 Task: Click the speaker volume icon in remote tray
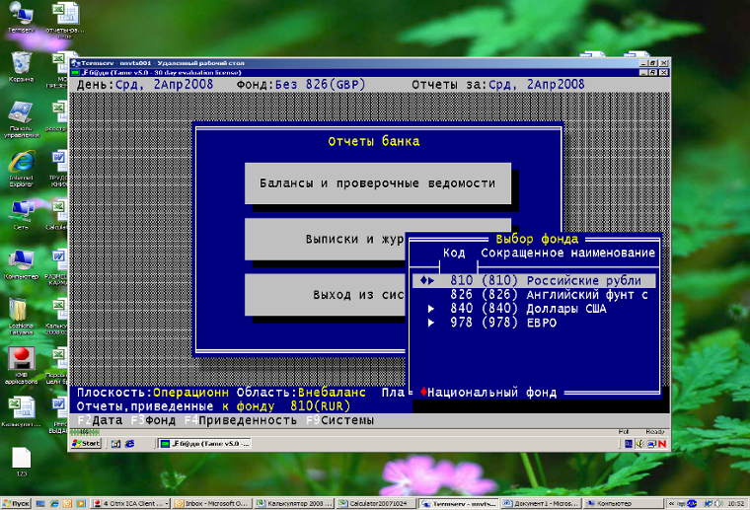(x=638, y=443)
